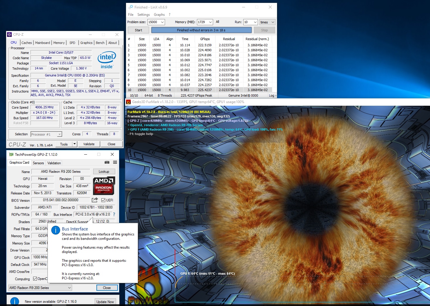Image resolution: width=430 pixels, height=306 pixels.
Task: Expand the CPU-Z Tools dropdown arrow
Action: [x=74, y=144]
